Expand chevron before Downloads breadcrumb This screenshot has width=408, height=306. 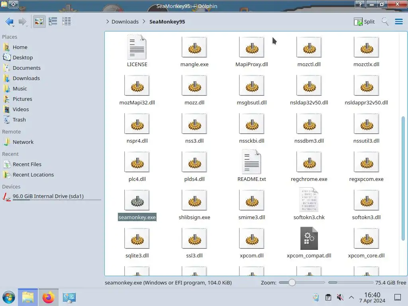108,22
